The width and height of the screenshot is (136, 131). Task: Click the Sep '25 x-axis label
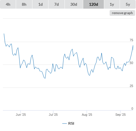[121, 115]
